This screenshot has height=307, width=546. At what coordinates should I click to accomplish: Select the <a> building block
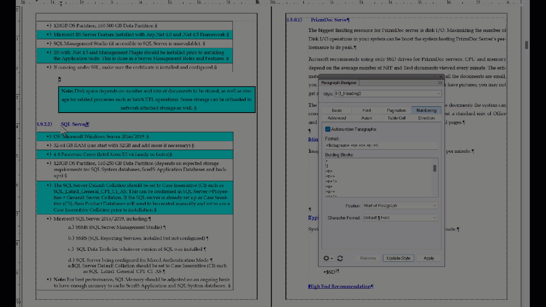(x=329, y=187)
